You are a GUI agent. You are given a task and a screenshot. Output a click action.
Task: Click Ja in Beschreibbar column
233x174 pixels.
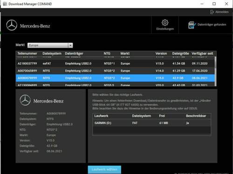188,123
